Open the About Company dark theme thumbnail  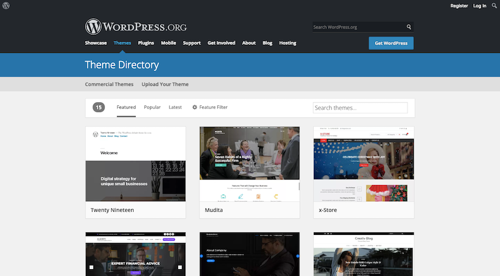coord(249,254)
